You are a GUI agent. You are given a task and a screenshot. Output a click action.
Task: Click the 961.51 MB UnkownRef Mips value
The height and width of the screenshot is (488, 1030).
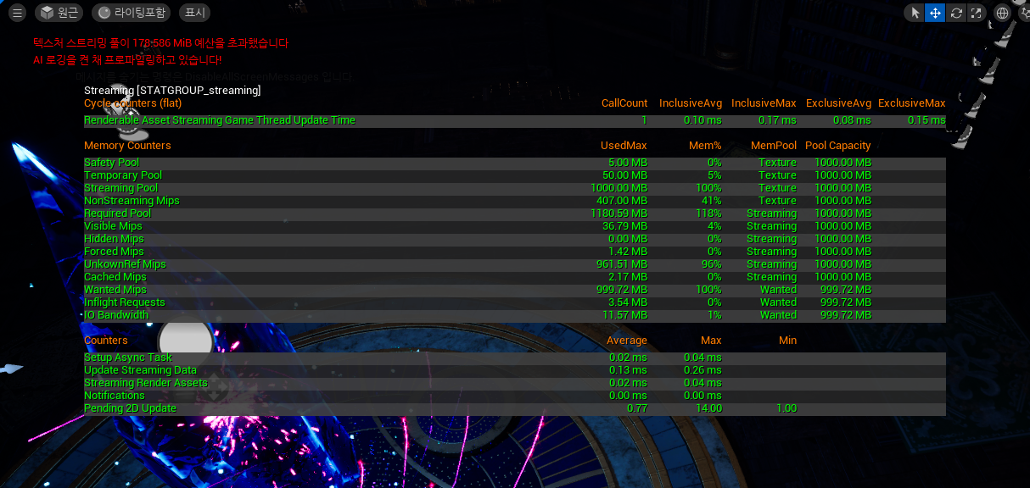pyautogui.click(x=622, y=264)
